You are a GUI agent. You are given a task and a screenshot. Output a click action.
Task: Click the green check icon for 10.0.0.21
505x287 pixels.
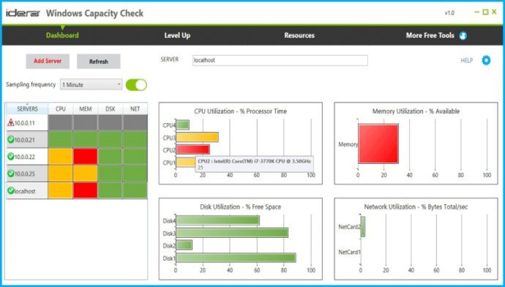[11, 140]
